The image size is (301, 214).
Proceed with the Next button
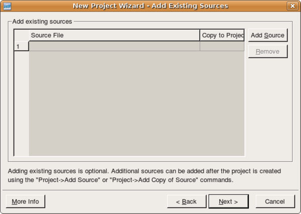[228, 201]
